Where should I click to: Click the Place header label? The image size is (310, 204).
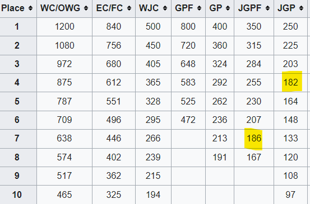13,8
